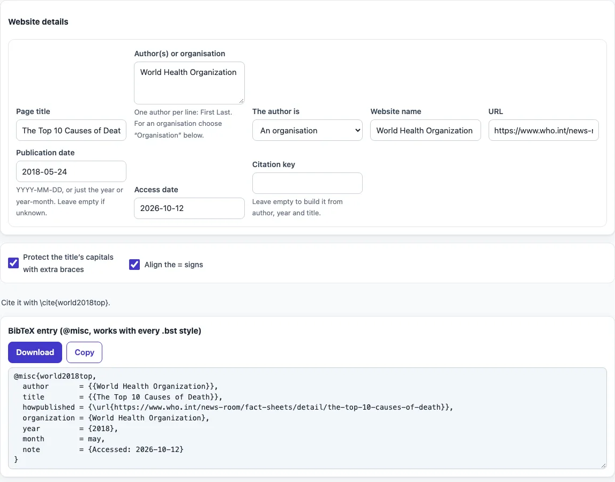Click the URL input field
615x482 pixels.
[x=543, y=130]
